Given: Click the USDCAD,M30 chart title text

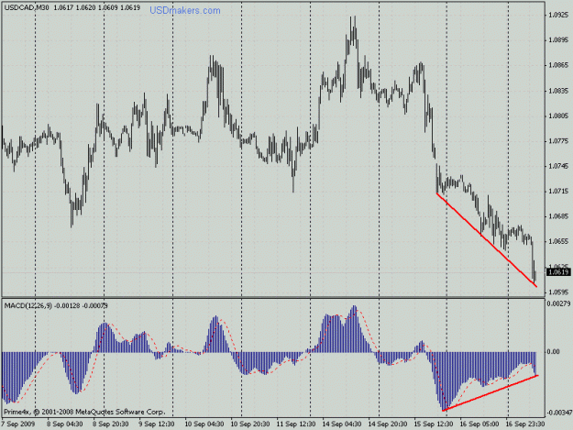Looking at the screenshot, I should 27,7.
